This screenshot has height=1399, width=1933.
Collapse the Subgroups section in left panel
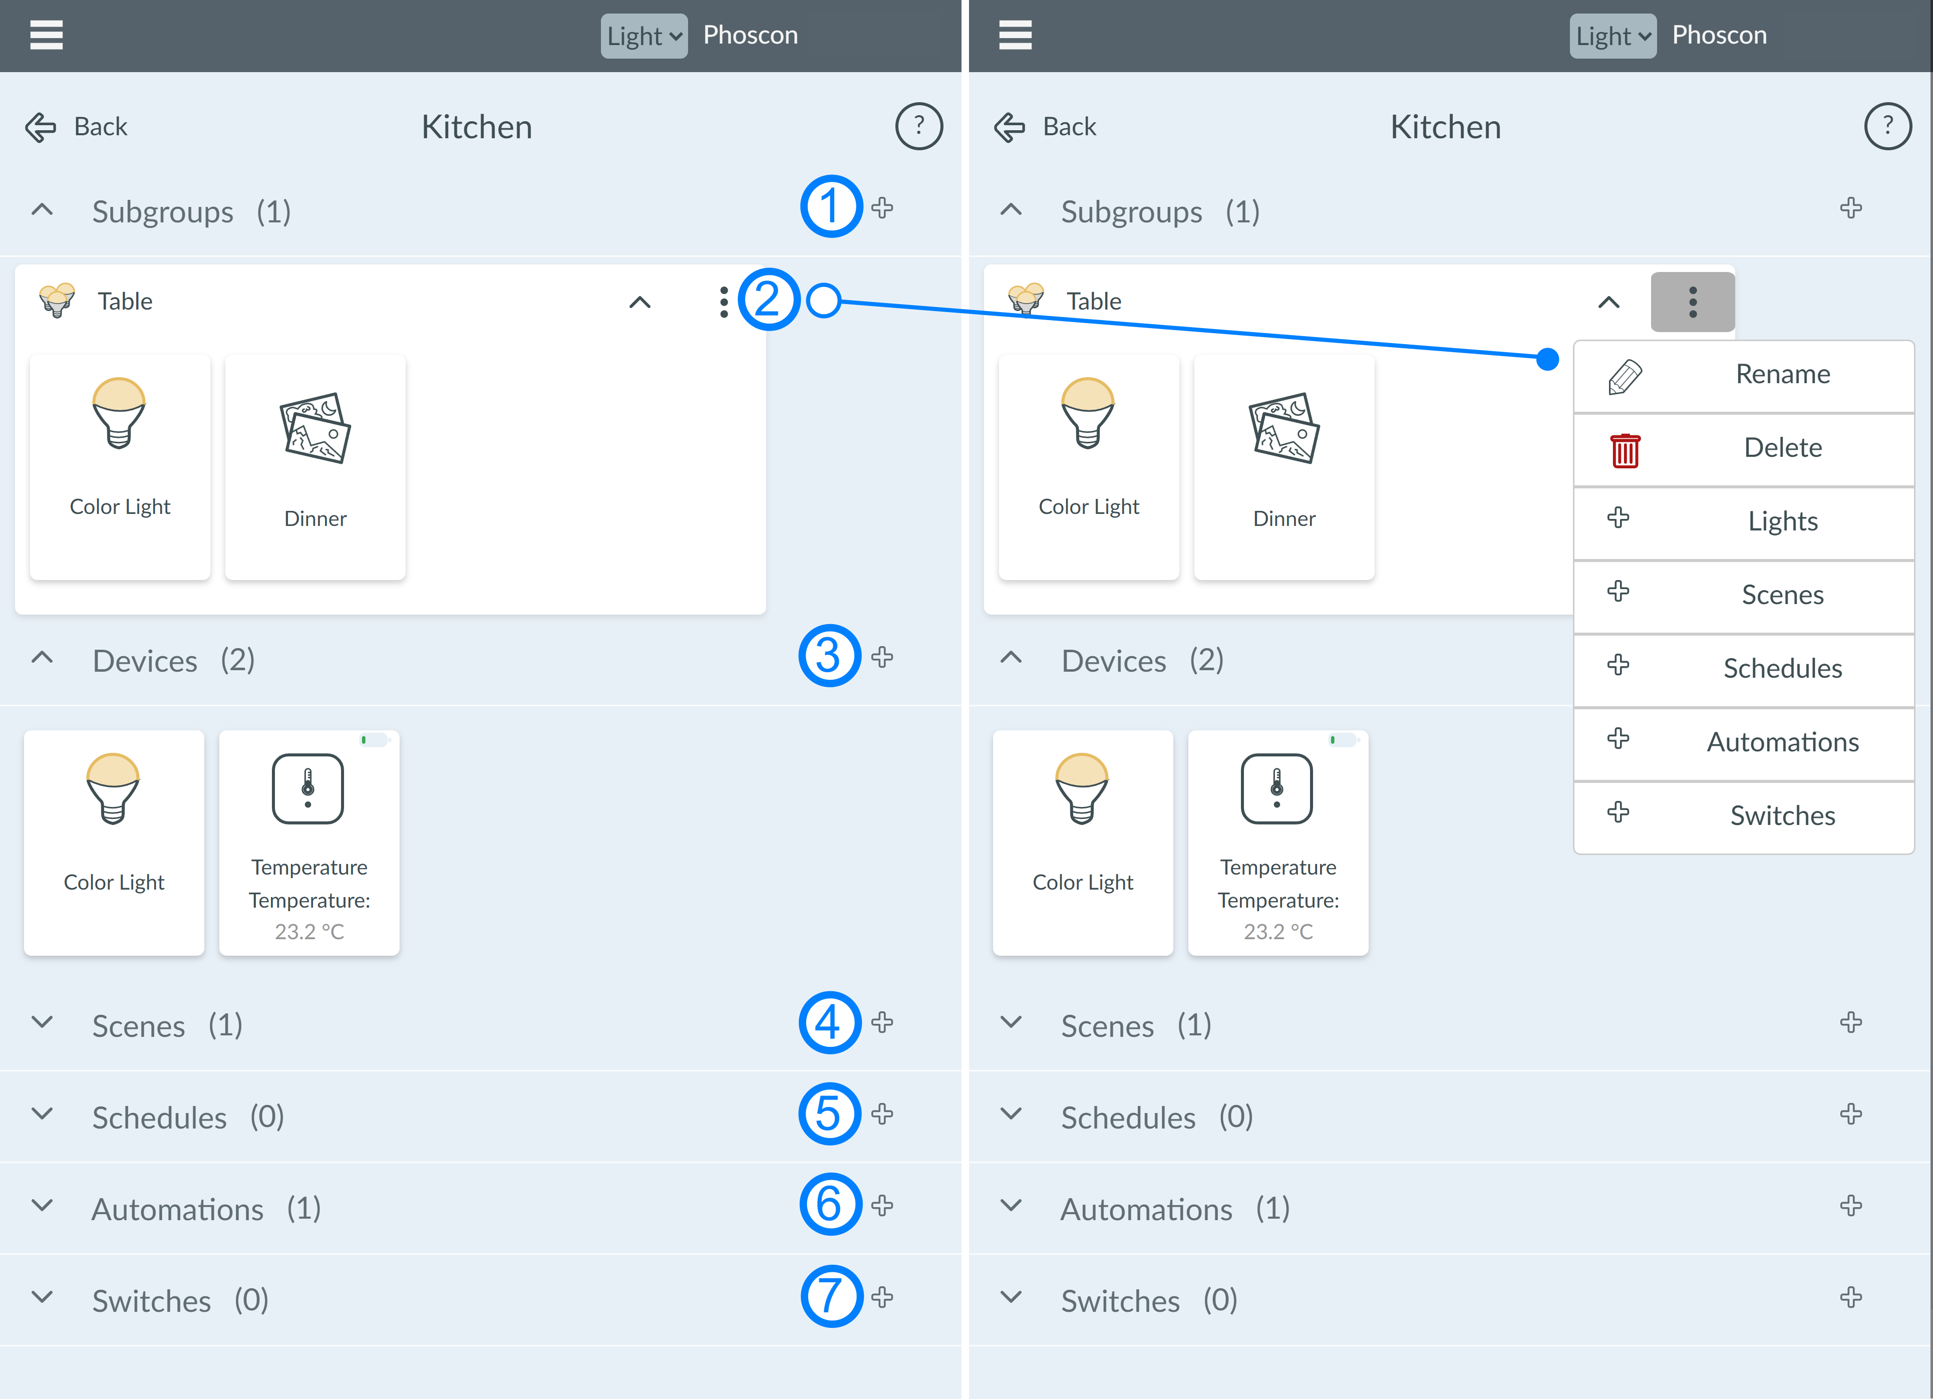pyautogui.click(x=42, y=210)
